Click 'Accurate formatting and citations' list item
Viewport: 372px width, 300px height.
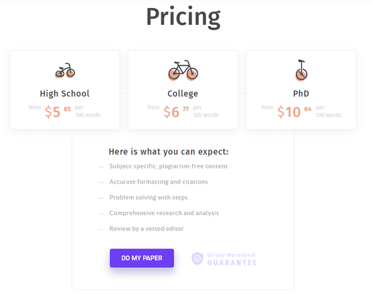[159, 182]
